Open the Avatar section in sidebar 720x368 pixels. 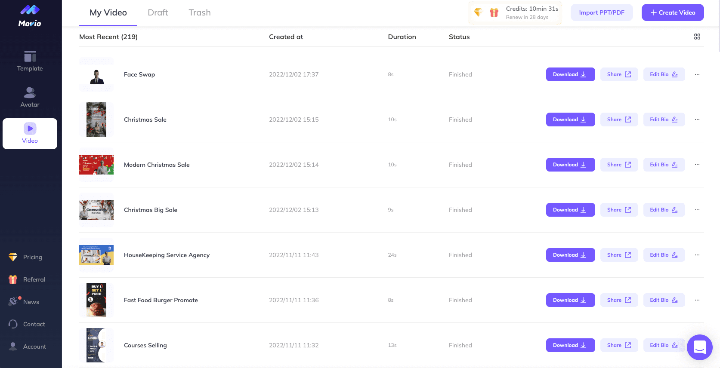point(30,97)
